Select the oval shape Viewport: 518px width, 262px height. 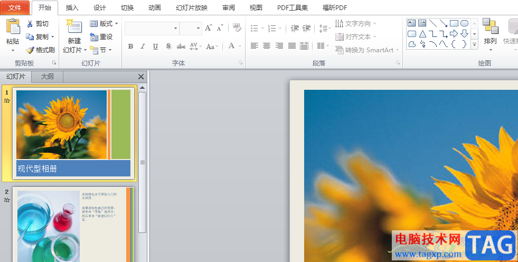pyautogui.click(x=465, y=23)
